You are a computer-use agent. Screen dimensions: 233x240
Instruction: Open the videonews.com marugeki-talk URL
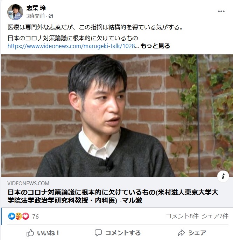71,46
